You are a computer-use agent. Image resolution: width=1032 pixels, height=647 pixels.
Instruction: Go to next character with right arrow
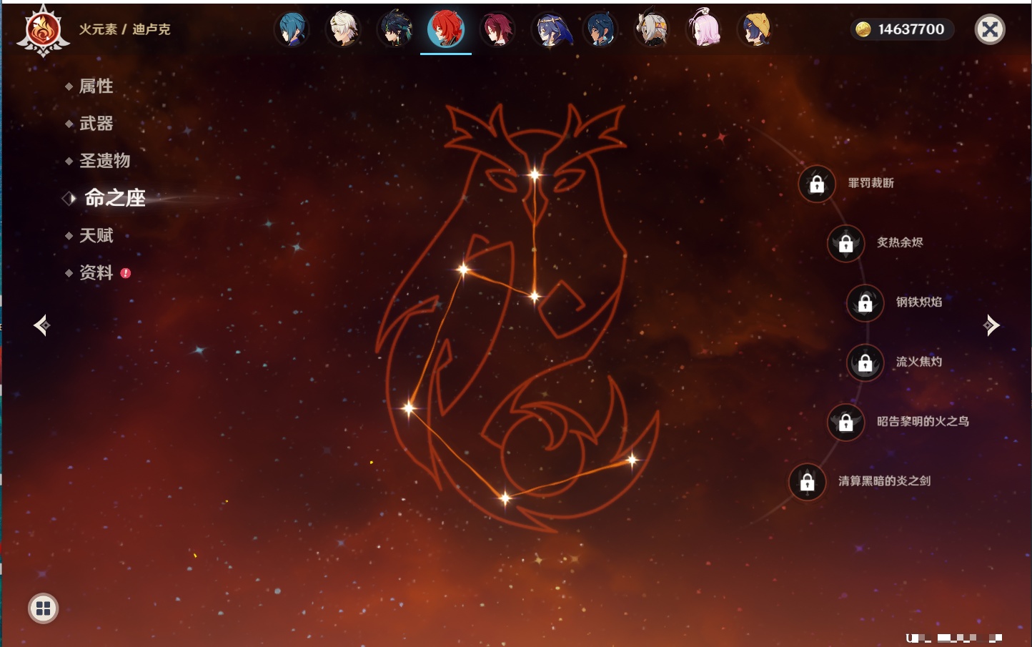pyautogui.click(x=991, y=325)
